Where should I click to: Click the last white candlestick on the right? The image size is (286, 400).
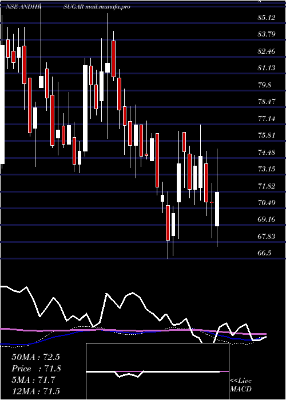coord(217,209)
